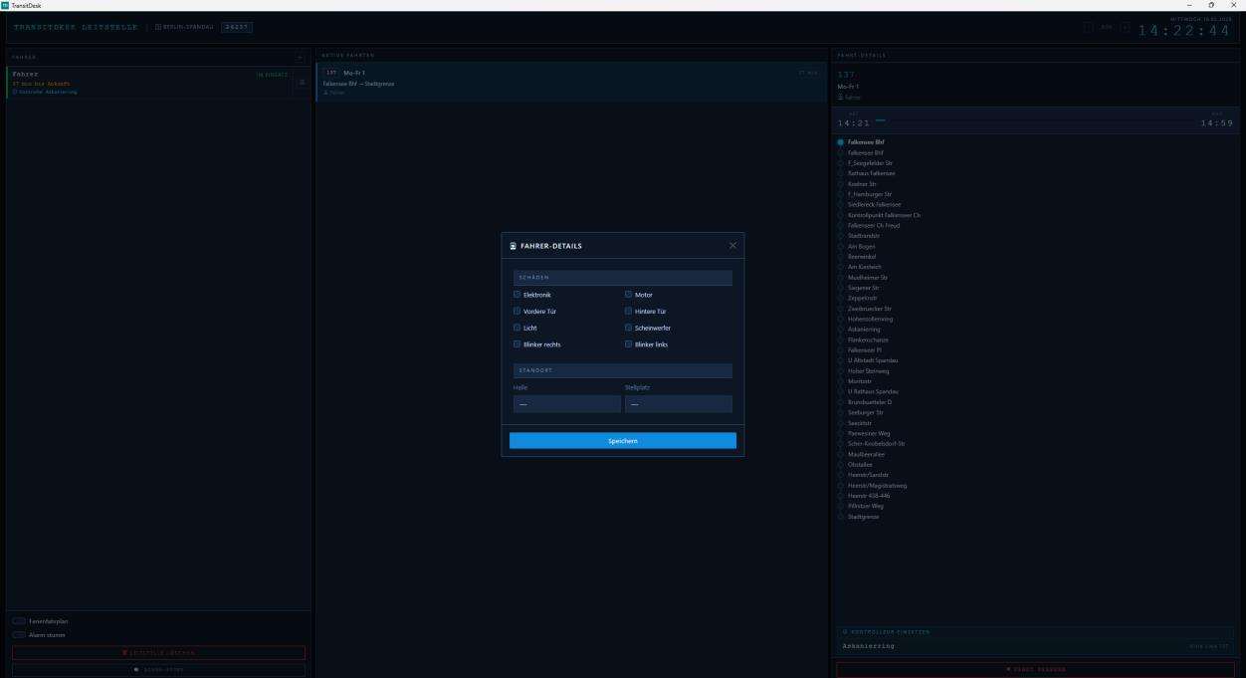
Task: Tick the Motor checkbox
Action: pyautogui.click(x=629, y=295)
